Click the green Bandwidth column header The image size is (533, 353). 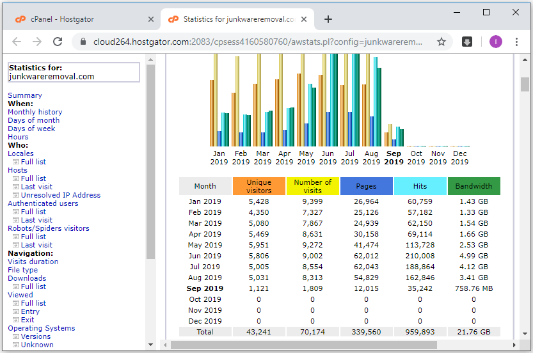point(473,186)
